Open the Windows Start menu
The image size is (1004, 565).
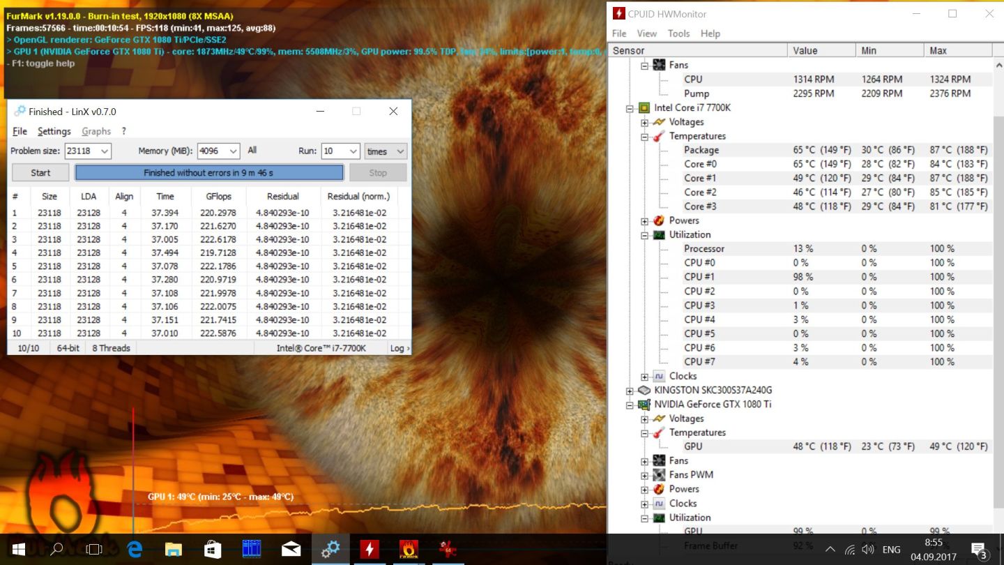(x=18, y=550)
